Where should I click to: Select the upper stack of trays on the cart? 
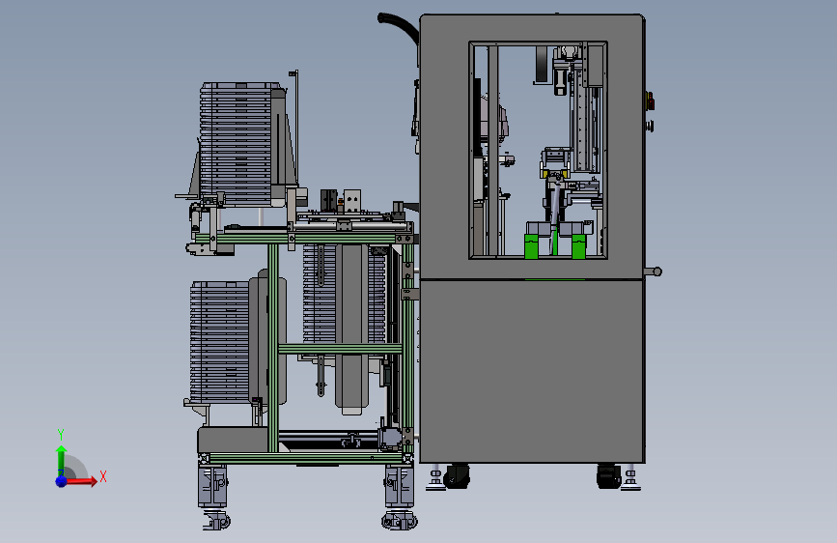click(x=236, y=144)
